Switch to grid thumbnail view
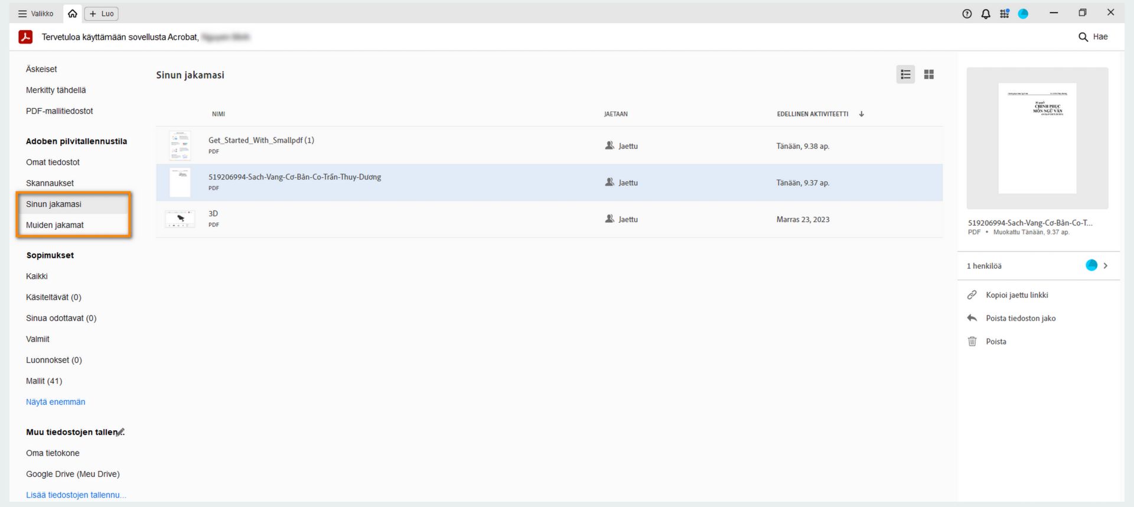The width and height of the screenshot is (1134, 507). [x=929, y=74]
